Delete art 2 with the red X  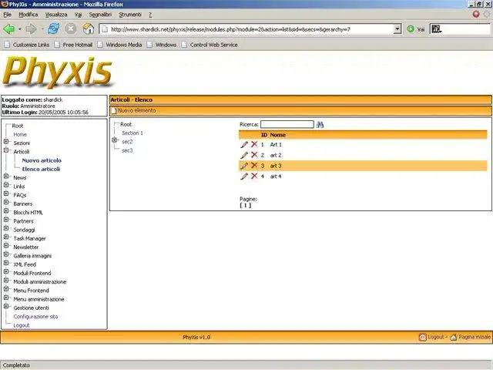pos(254,155)
